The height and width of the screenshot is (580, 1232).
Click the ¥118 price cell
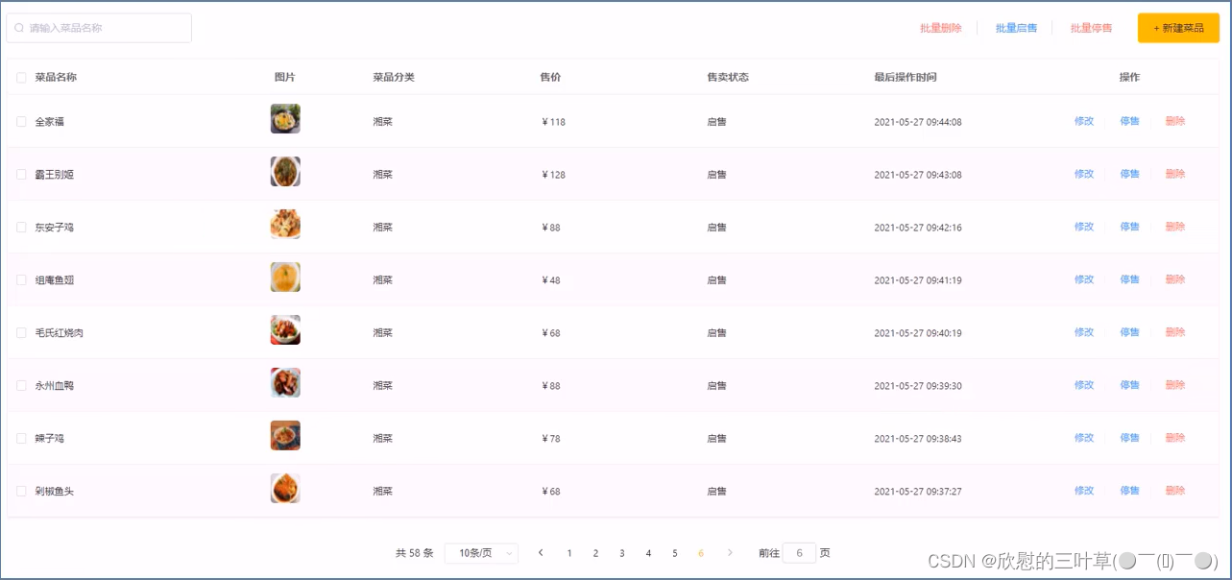click(x=554, y=122)
